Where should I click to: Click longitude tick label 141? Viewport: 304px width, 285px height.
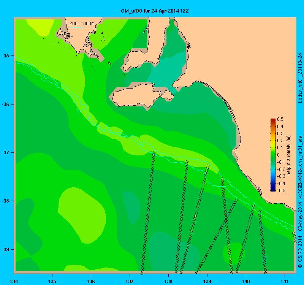285,281
